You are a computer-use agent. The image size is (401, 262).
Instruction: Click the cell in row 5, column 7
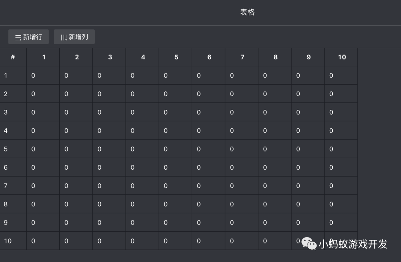coord(242,149)
